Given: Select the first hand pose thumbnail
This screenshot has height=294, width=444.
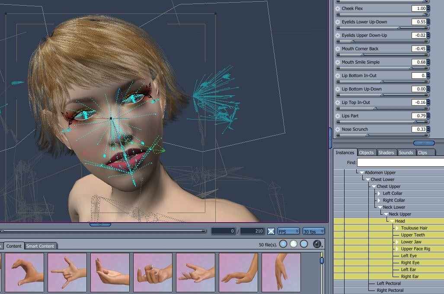Looking at the screenshot, I should click(25, 272).
